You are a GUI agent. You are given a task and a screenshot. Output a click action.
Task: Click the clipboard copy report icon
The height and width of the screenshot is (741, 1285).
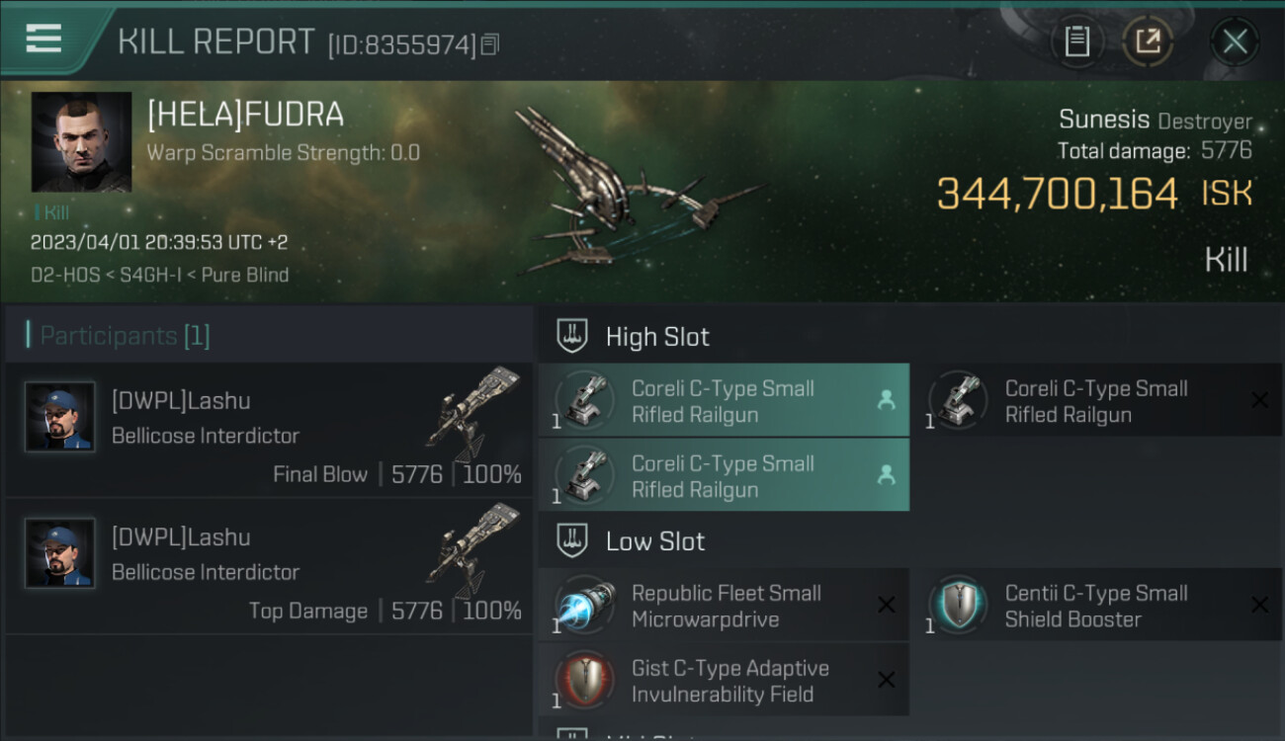coord(1076,41)
